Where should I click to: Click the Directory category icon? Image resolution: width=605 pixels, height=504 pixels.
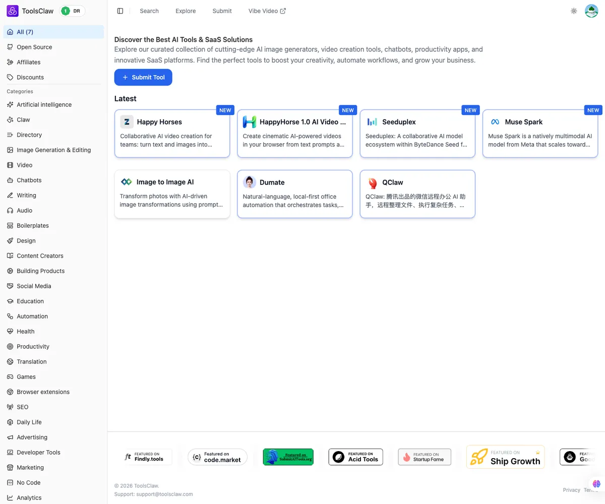point(10,135)
